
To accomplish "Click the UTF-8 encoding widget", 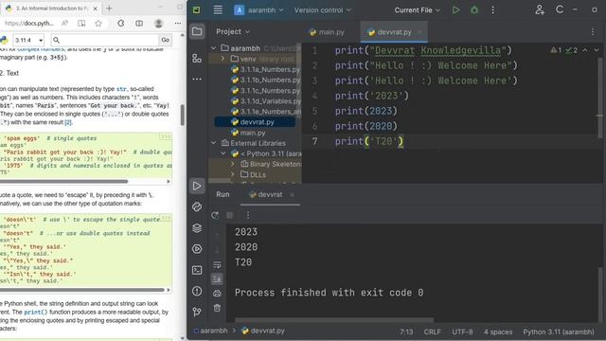I will [x=462, y=332].
